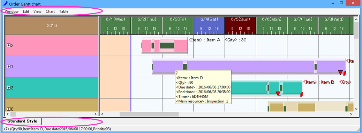Expand order 3 tree node

click(9, 88)
